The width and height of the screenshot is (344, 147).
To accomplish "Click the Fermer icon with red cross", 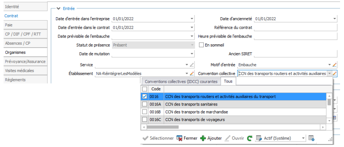I will click(179, 138).
